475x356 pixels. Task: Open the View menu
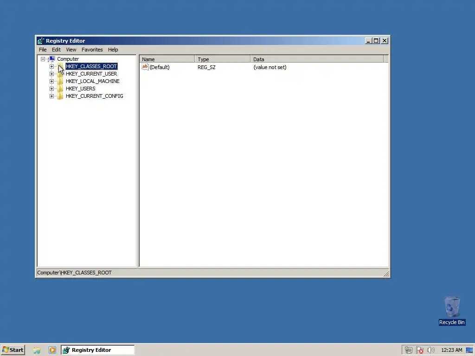click(x=71, y=50)
